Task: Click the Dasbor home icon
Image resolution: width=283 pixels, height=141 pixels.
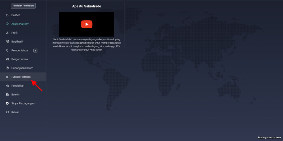Action: (x=7, y=15)
